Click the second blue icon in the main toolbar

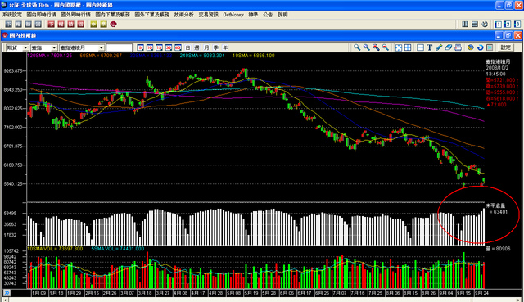tap(18, 24)
